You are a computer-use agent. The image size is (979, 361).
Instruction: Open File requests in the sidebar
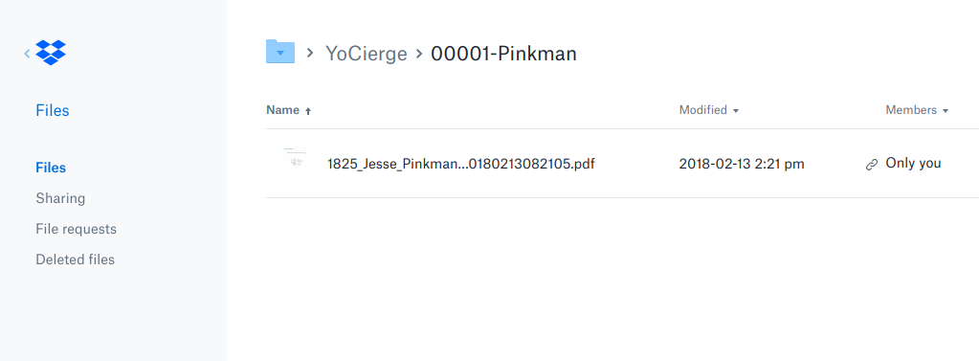click(77, 229)
